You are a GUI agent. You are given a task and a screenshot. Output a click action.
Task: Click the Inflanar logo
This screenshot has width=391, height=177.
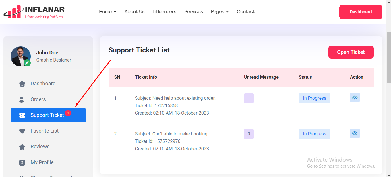34,12
